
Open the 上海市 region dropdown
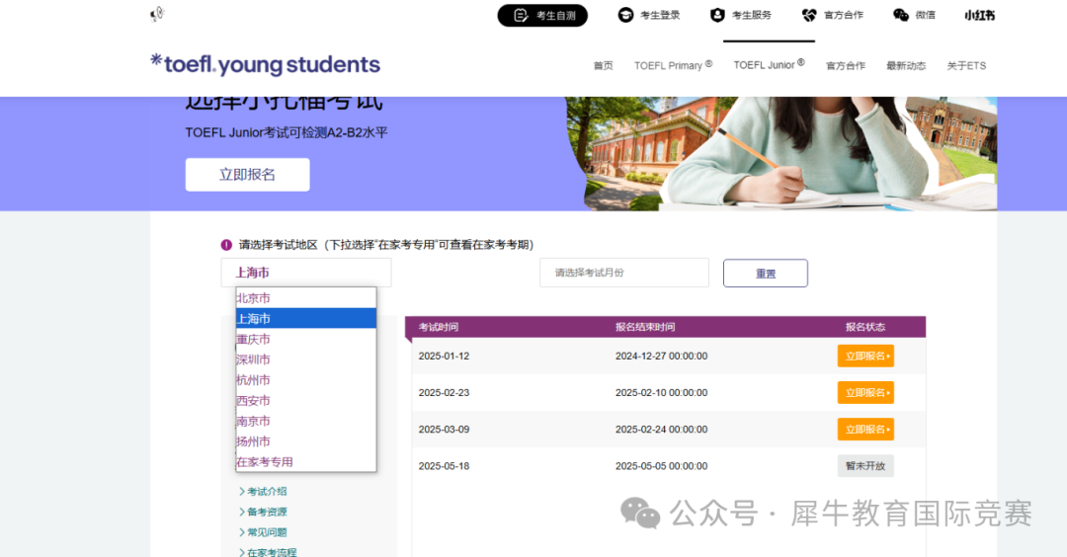(306, 273)
